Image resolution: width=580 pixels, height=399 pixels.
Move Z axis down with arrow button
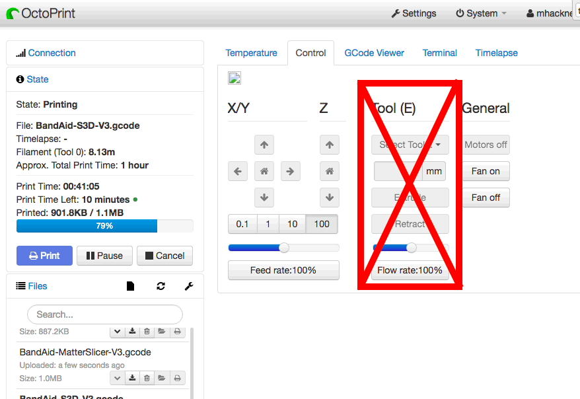(329, 198)
